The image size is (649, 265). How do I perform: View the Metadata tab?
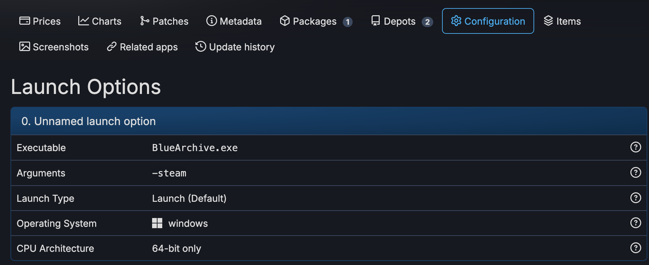234,21
